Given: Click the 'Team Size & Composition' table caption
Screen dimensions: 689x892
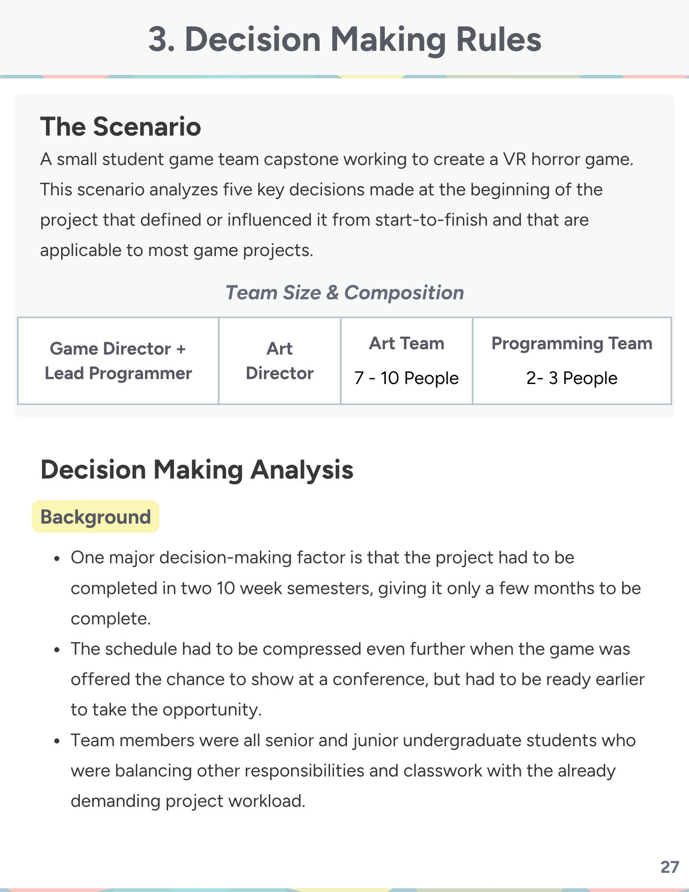Looking at the screenshot, I should [345, 293].
